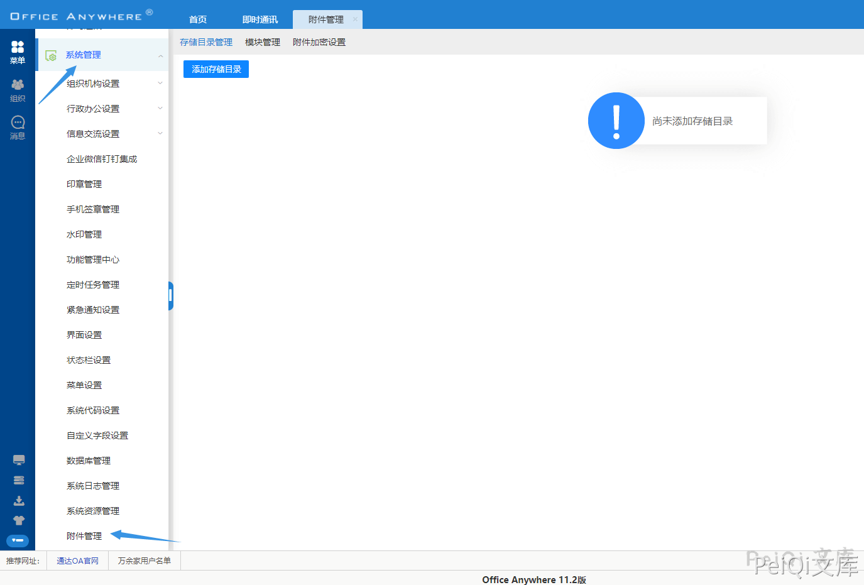Select 定时任务管理 in the menu
864x585 pixels.
click(x=93, y=285)
